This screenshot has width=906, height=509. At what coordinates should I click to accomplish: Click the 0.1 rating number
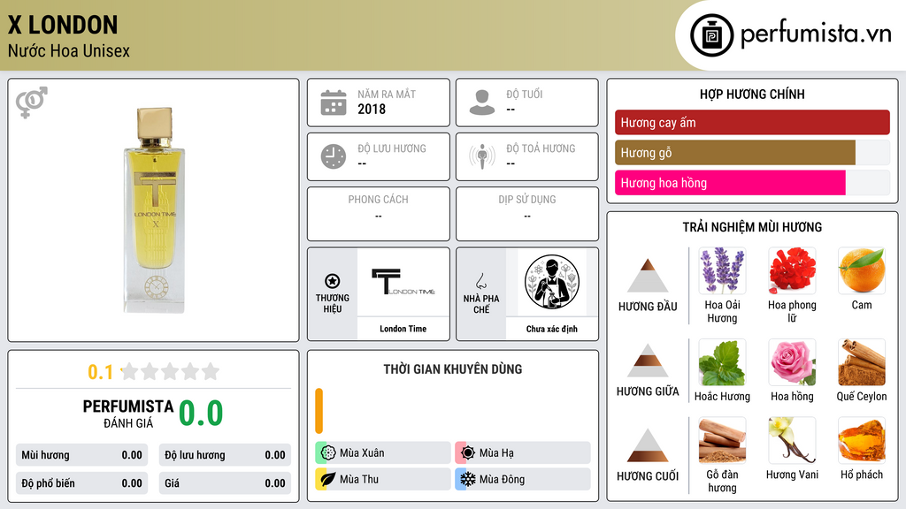pyautogui.click(x=101, y=372)
